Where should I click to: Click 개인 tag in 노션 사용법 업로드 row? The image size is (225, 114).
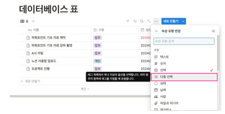97,61
